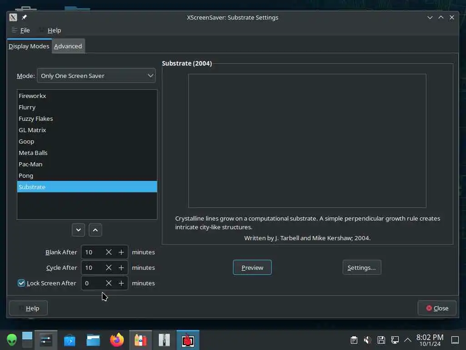Image resolution: width=466 pixels, height=350 pixels.
Task: Select Fuzzy Flakes screensaver
Action: [x=87, y=118]
